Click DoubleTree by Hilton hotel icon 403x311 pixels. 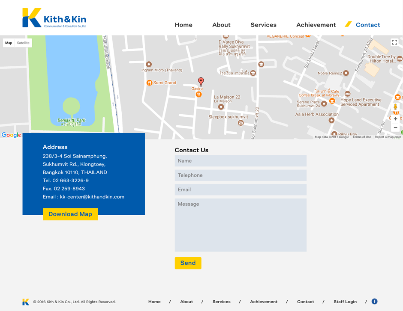click(400, 59)
